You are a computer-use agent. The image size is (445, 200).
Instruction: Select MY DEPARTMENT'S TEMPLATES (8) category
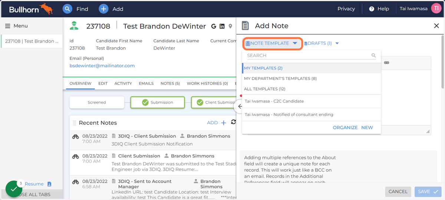click(311, 78)
